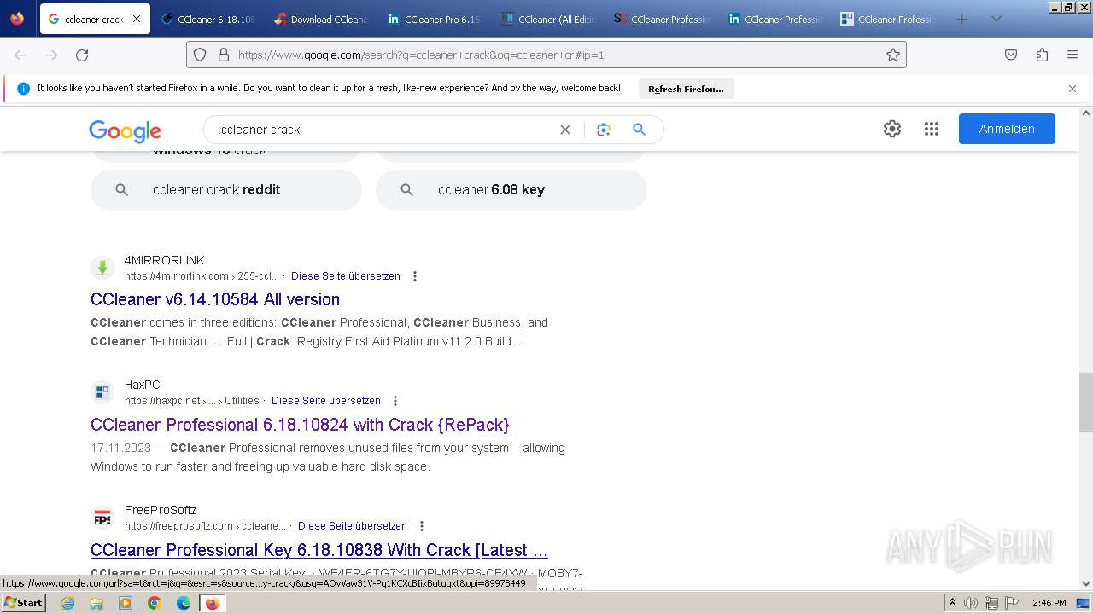Launch Google Chrome from taskbar
Image resolution: width=1093 pixels, height=614 pixels.
(155, 603)
